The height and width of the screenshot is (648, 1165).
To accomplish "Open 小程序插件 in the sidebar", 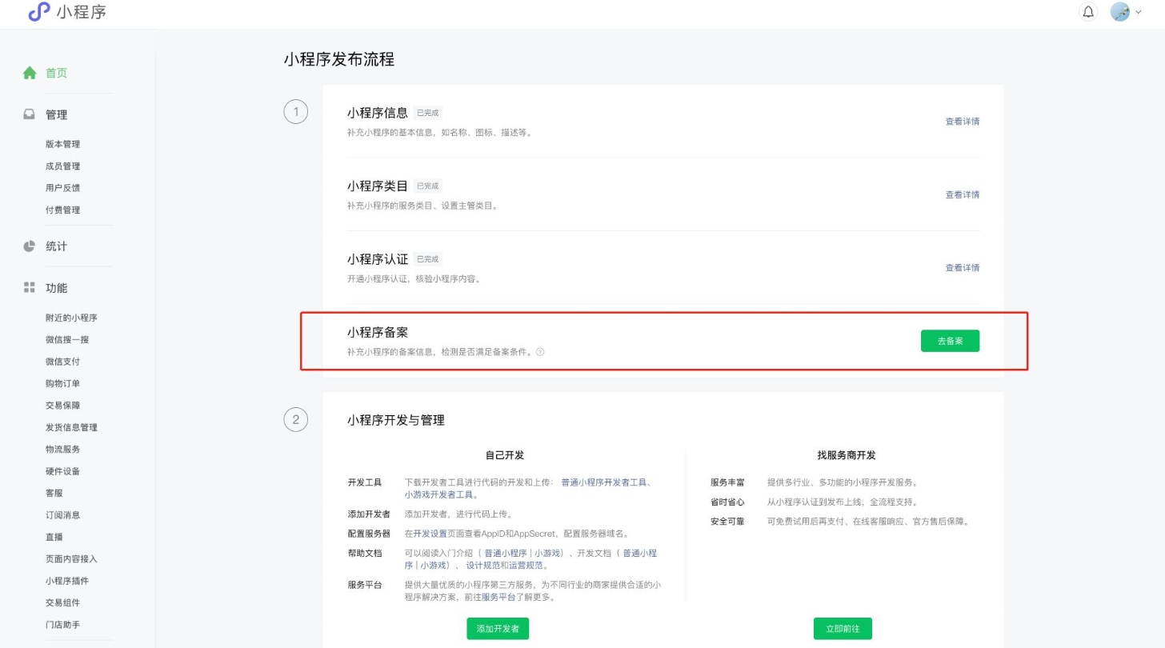I will [x=67, y=581].
